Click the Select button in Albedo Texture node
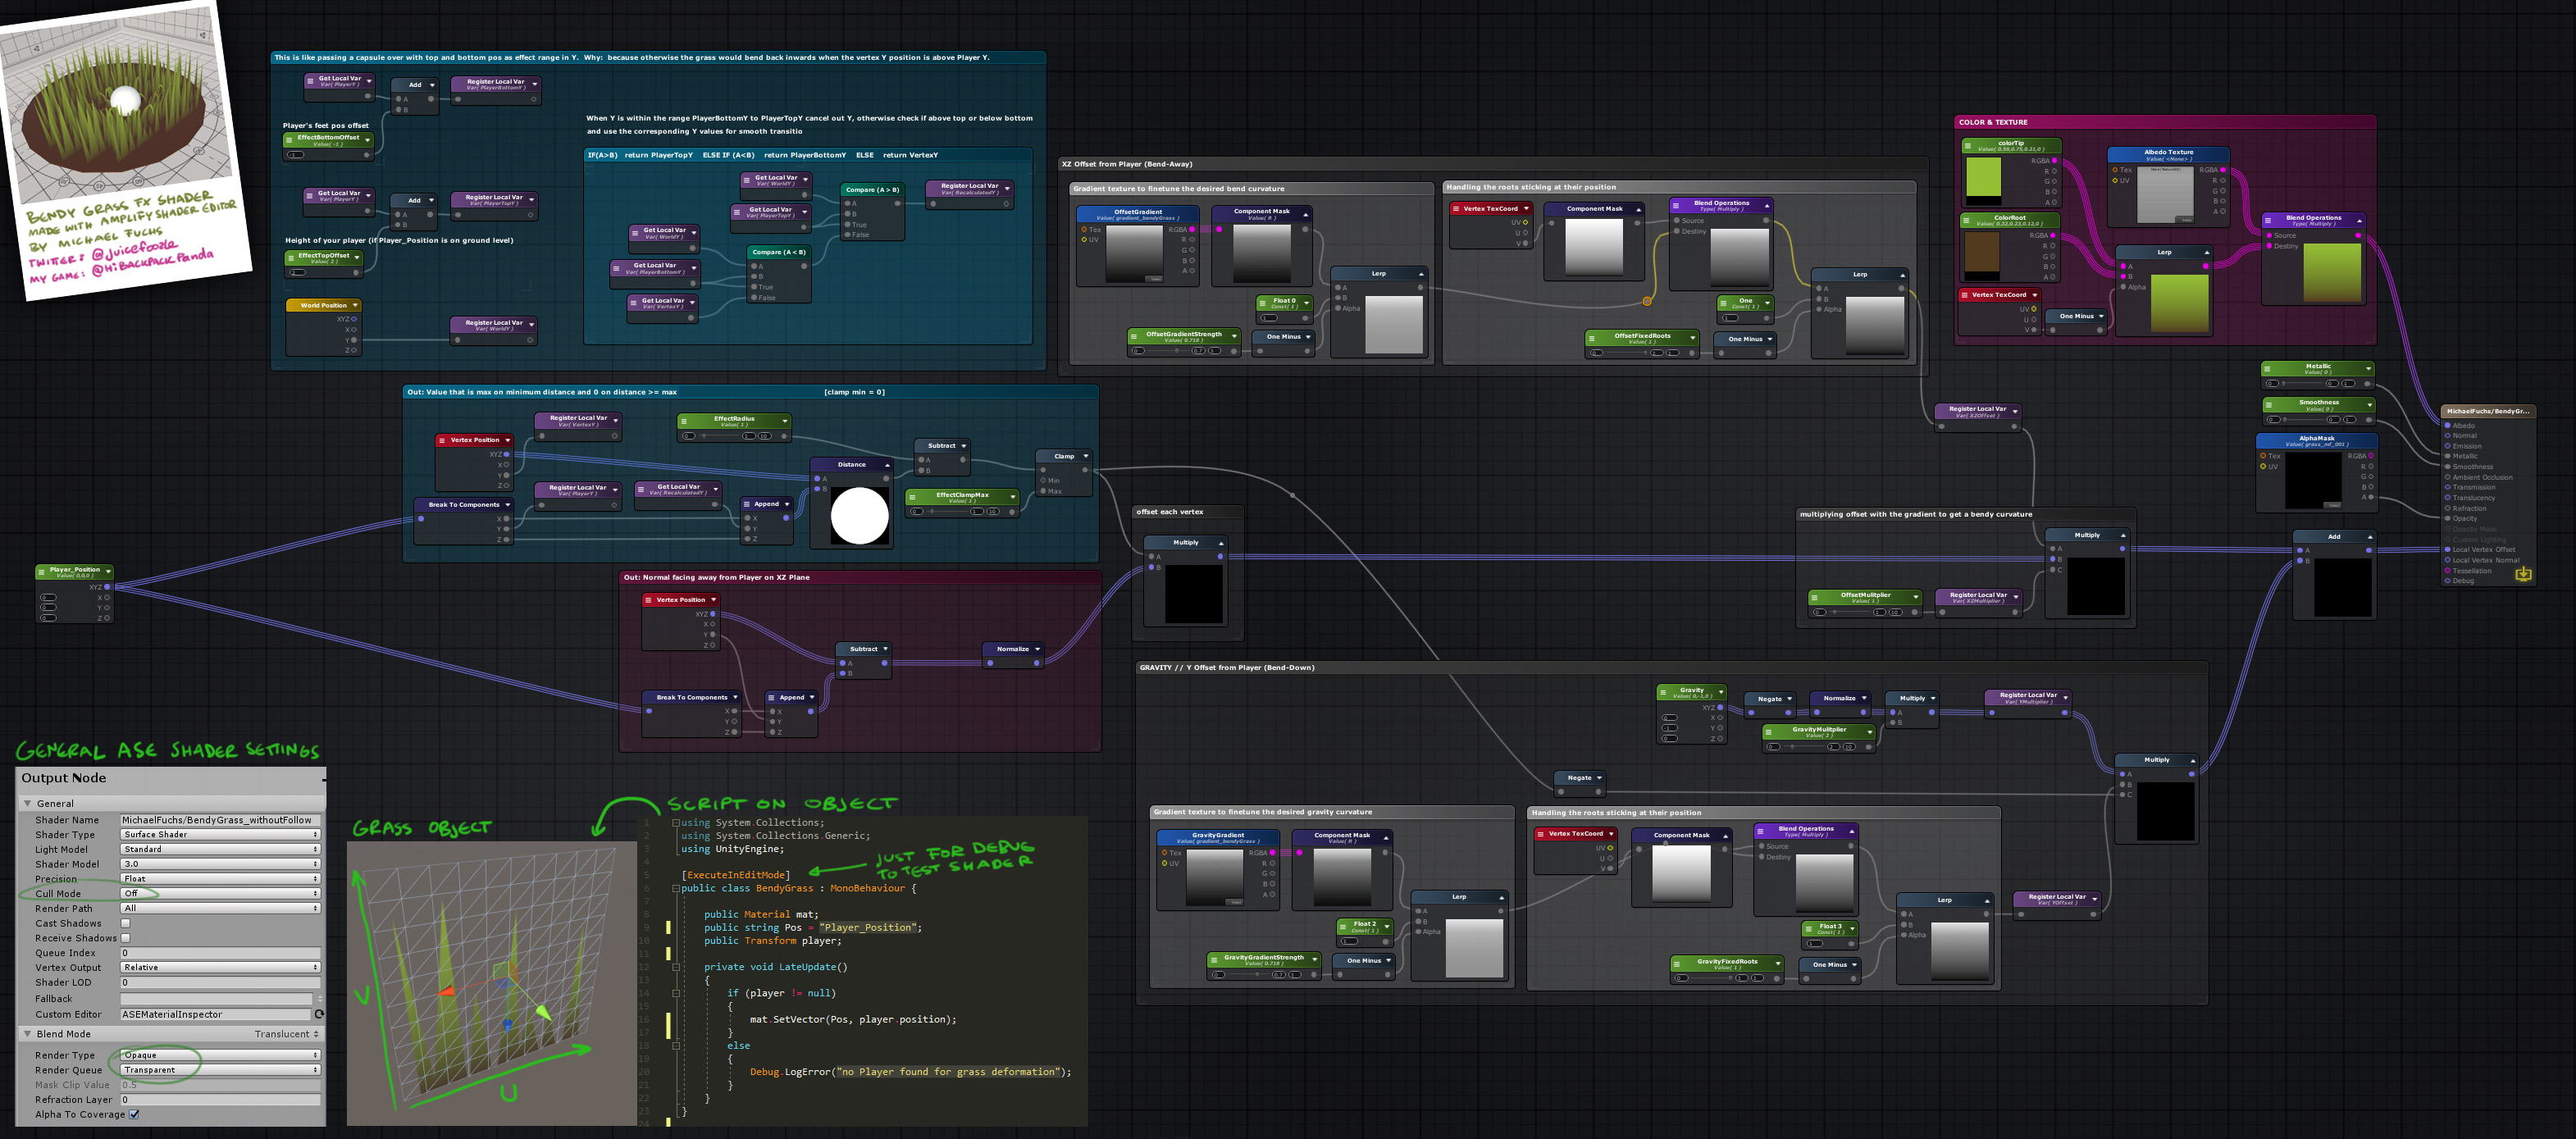The width and height of the screenshot is (2576, 1139). [x=2186, y=219]
